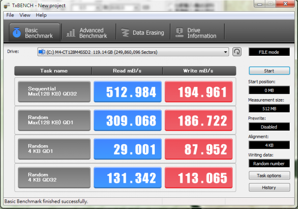Click Random Max(128 KB) QD1 task button

pyautogui.click(x=54, y=120)
